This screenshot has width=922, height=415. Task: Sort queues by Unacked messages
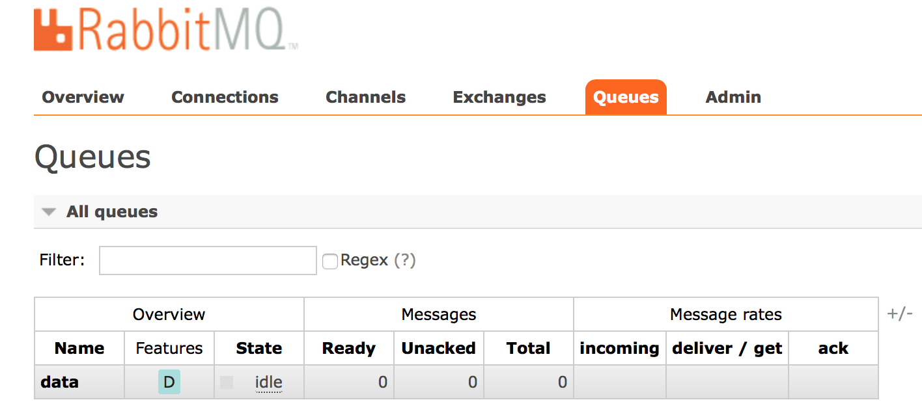(439, 349)
